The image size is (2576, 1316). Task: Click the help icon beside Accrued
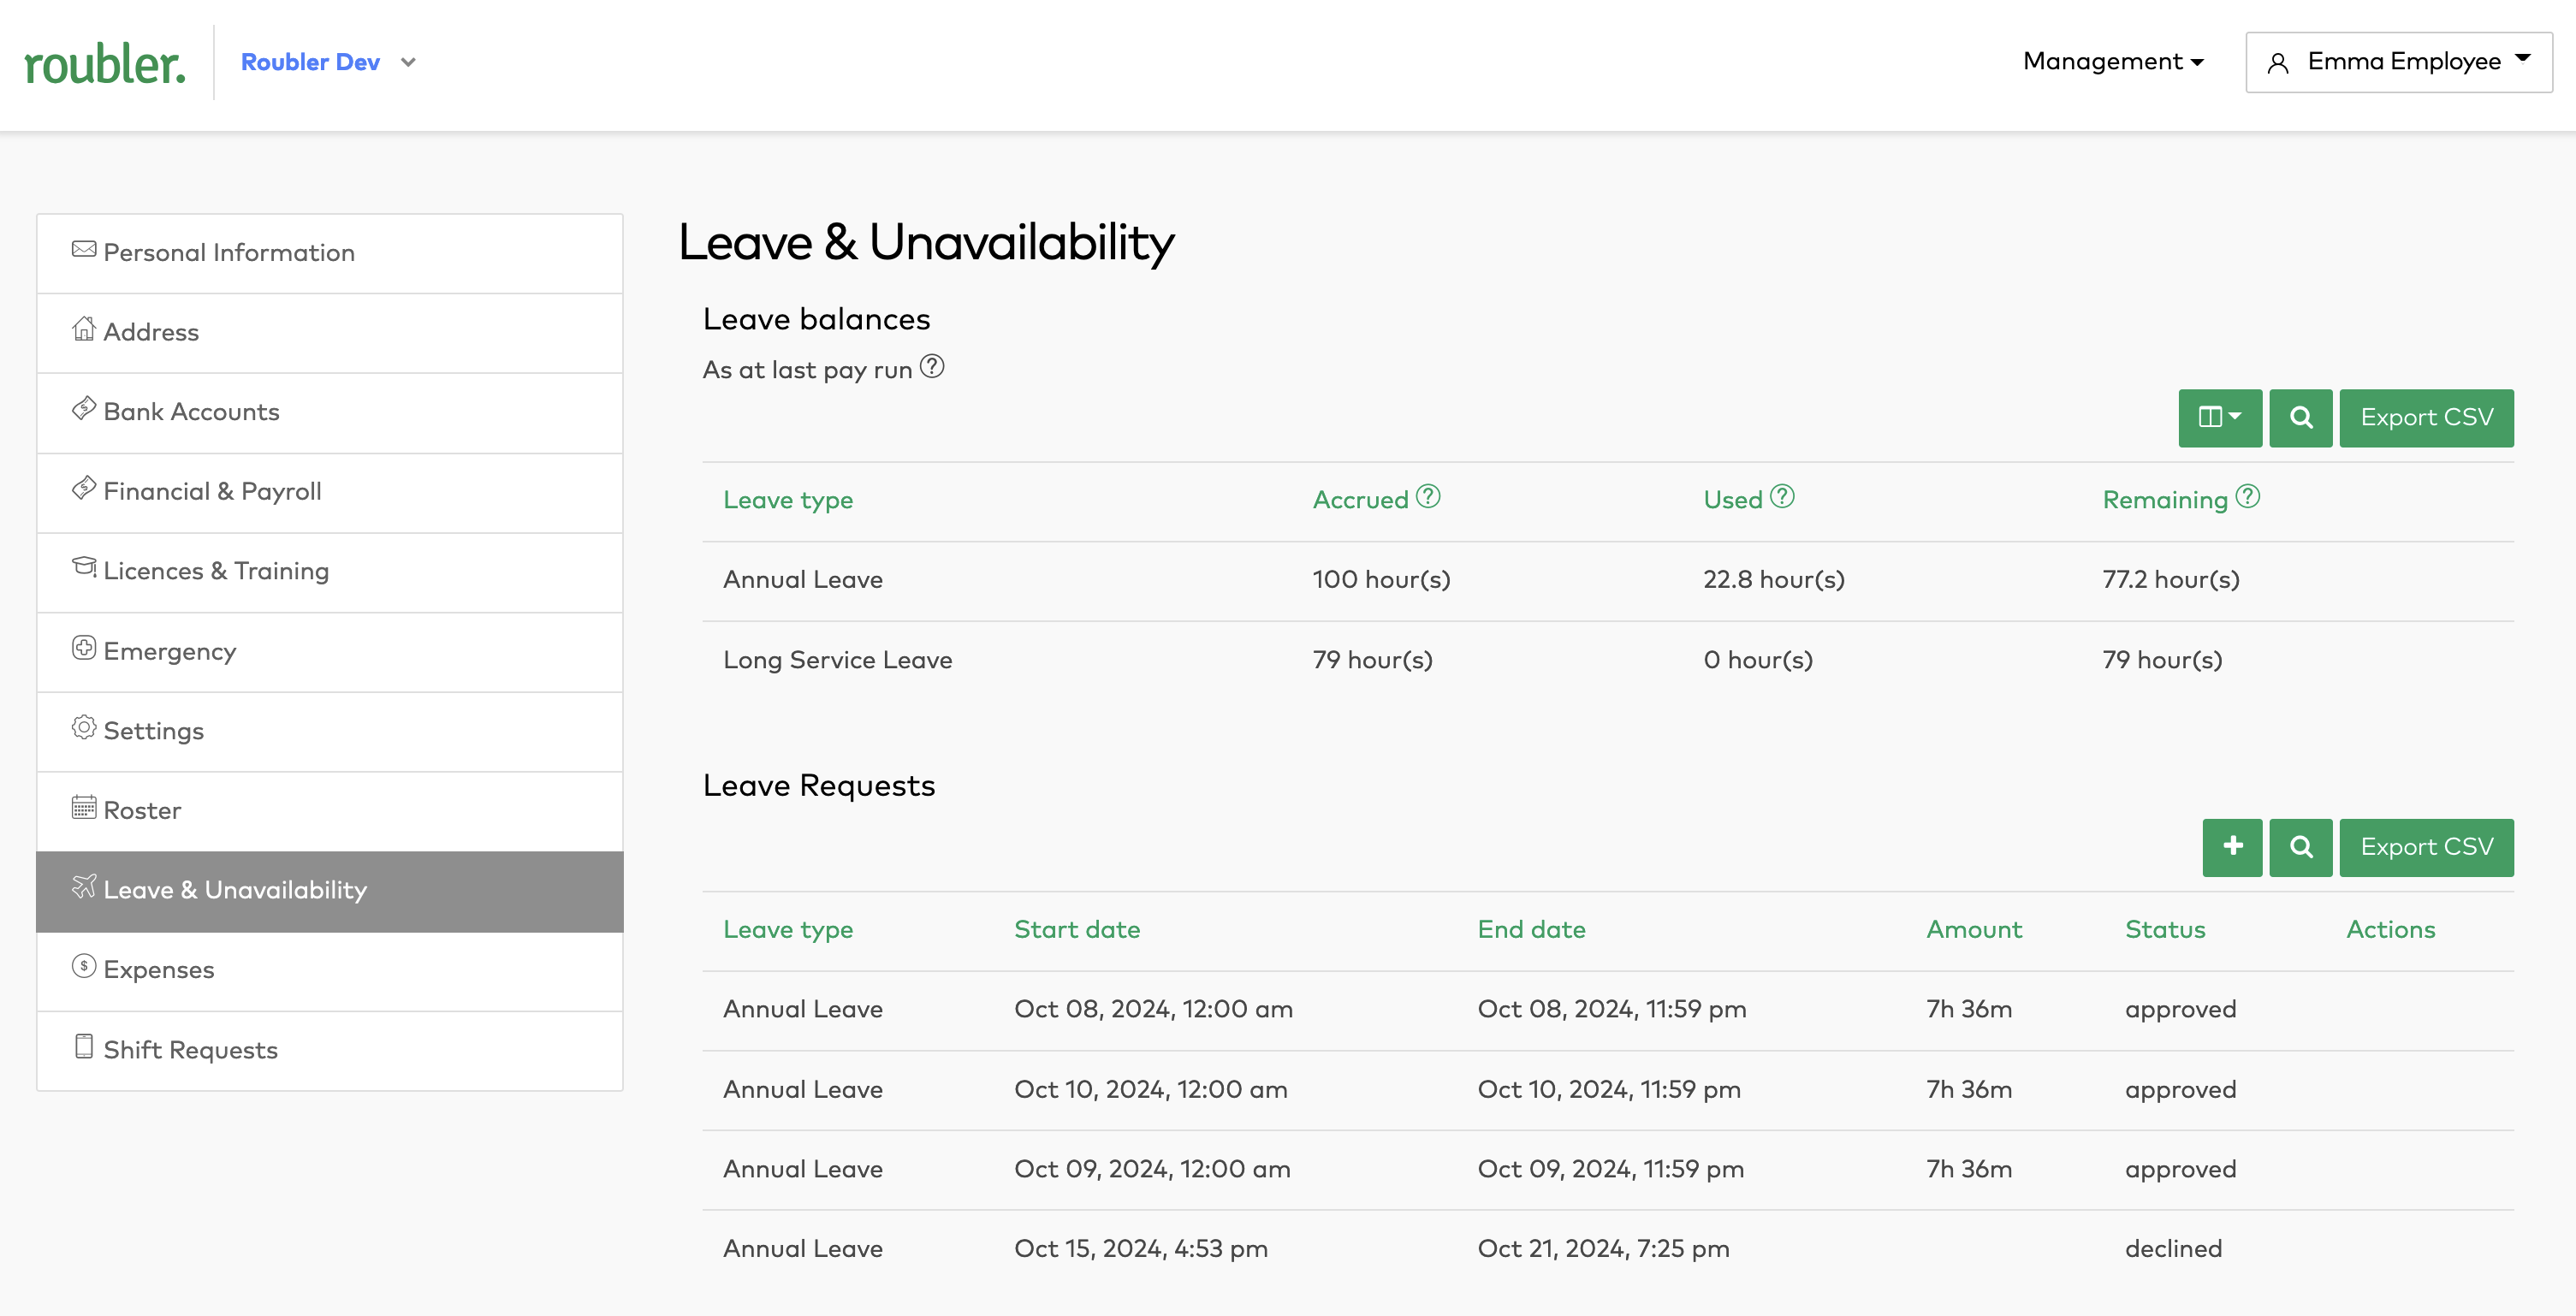pyautogui.click(x=1428, y=496)
